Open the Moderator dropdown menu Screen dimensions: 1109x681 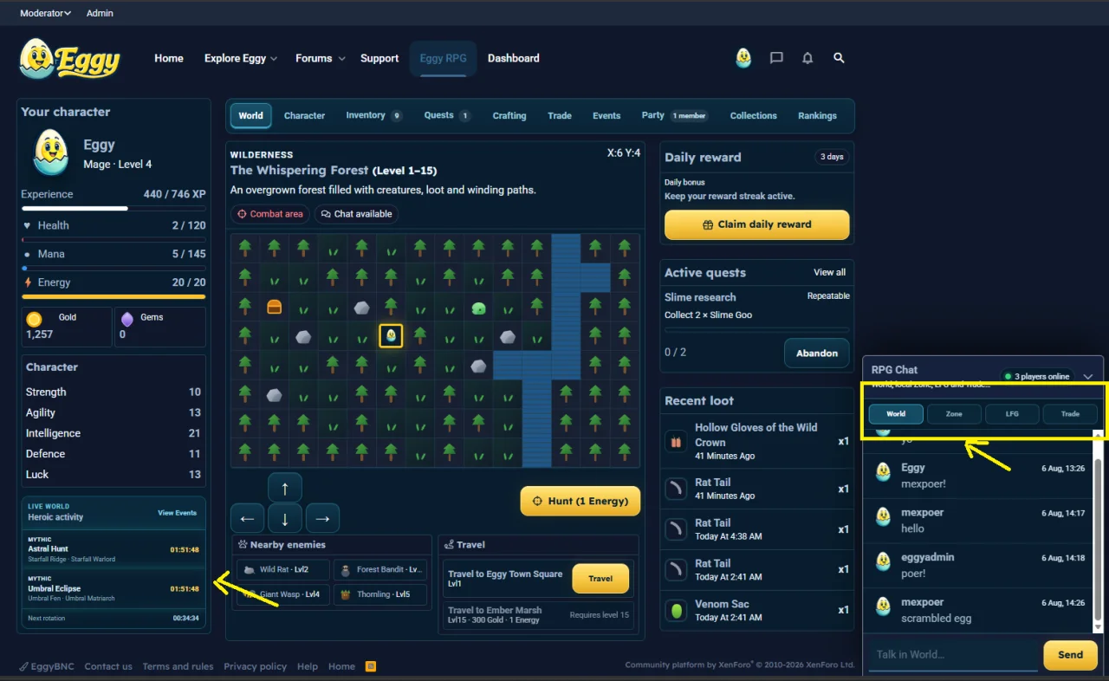(x=45, y=13)
